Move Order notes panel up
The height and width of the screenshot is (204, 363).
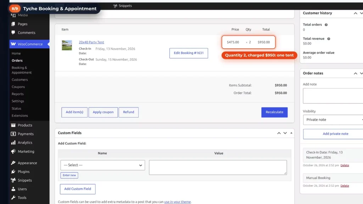[x=355, y=73]
